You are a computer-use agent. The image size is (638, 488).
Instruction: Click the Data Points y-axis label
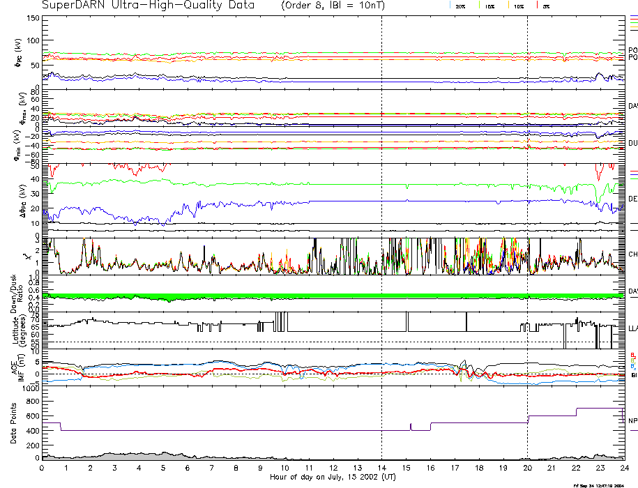[x=15, y=424]
